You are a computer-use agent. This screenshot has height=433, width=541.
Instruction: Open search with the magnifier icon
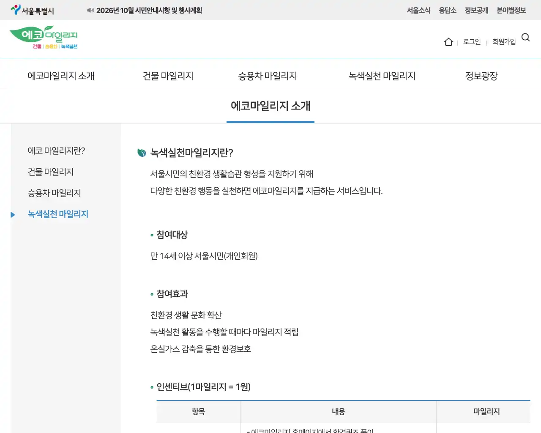coord(526,38)
